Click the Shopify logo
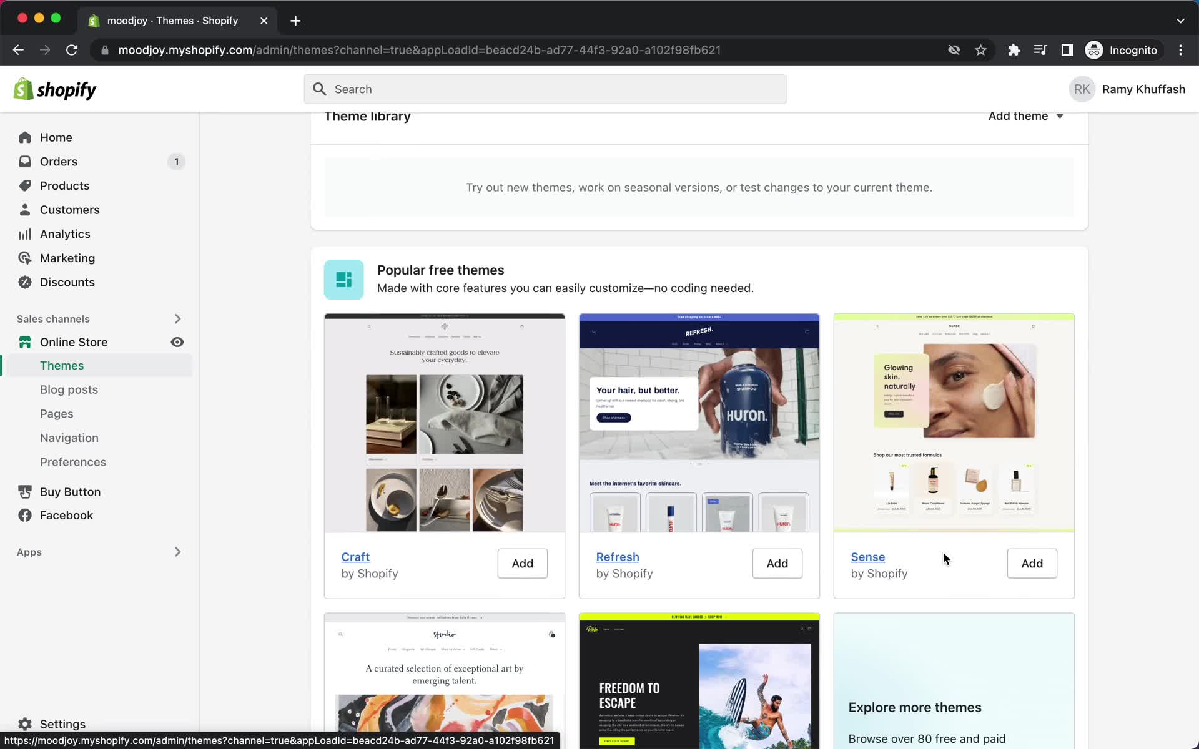 [x=55, y=90]
